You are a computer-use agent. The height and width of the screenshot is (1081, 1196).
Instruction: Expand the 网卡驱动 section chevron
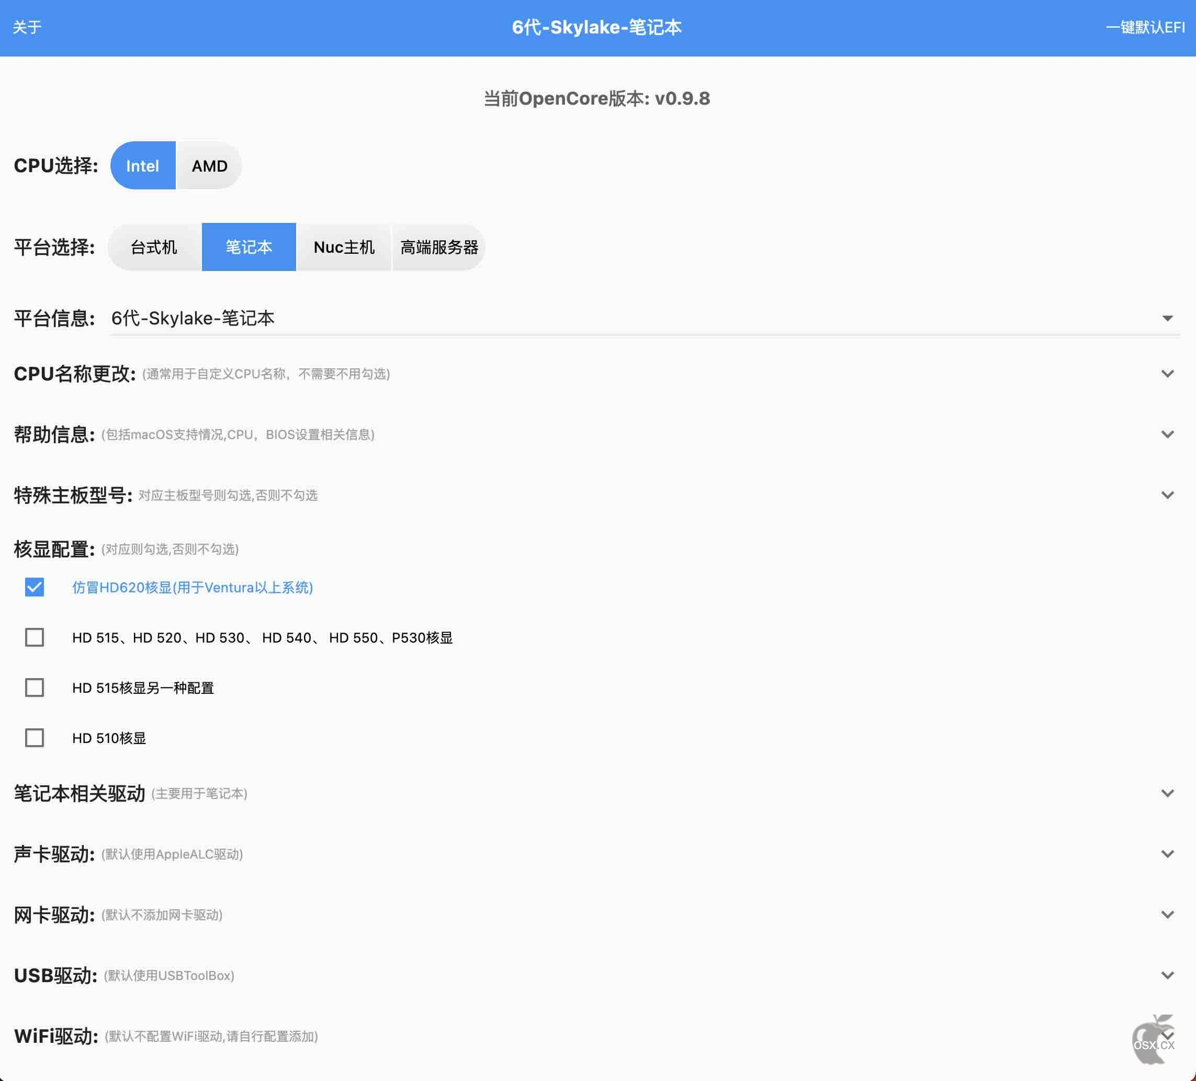(1167, 914)
